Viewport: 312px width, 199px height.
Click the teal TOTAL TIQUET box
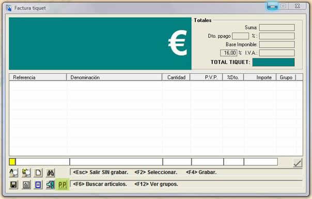pos(273,62)
